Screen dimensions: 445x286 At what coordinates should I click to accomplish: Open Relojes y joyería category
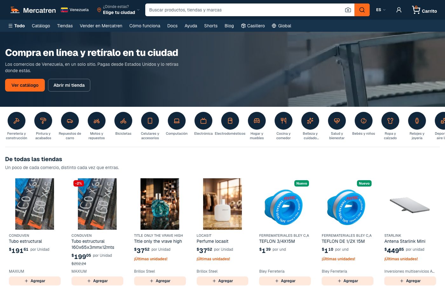(417, 126)
